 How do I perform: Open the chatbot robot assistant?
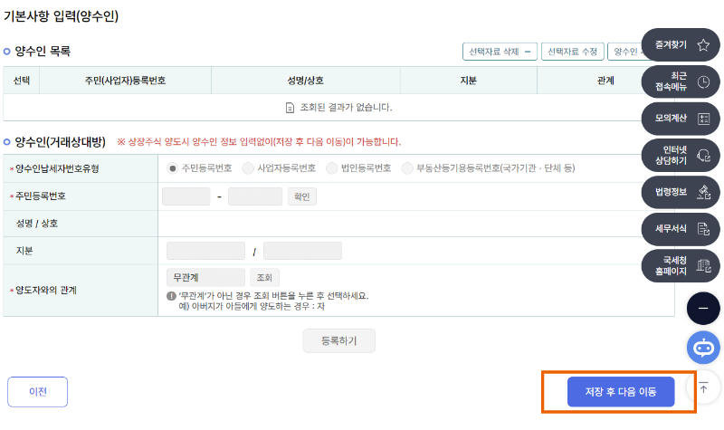coord(703,348)
